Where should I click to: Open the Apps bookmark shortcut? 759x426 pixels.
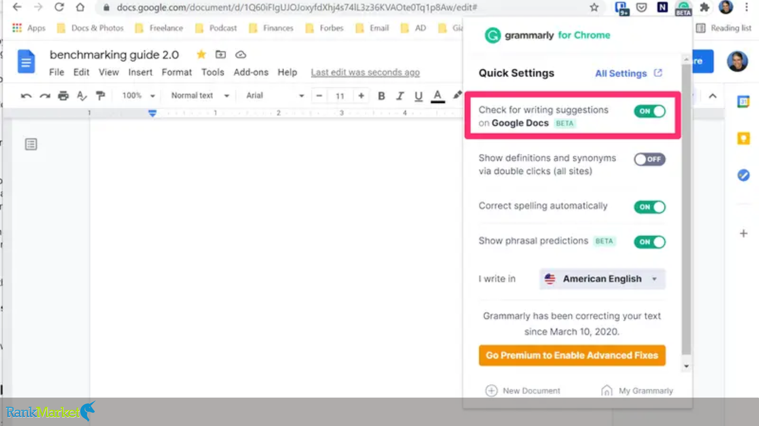tap(28, 28)
